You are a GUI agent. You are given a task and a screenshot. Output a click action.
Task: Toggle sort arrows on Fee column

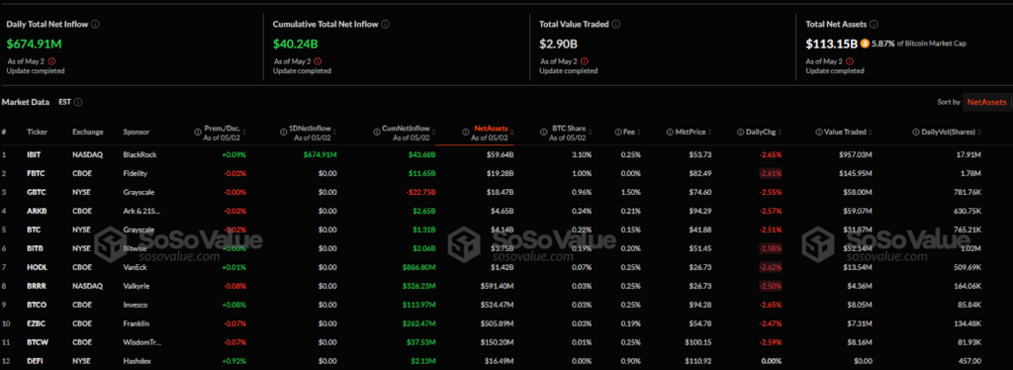click(638, 132)
